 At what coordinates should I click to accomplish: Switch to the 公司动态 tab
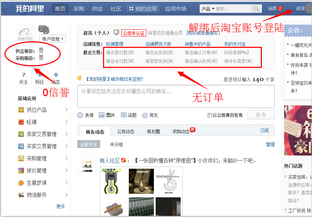(x=126, y=132)
